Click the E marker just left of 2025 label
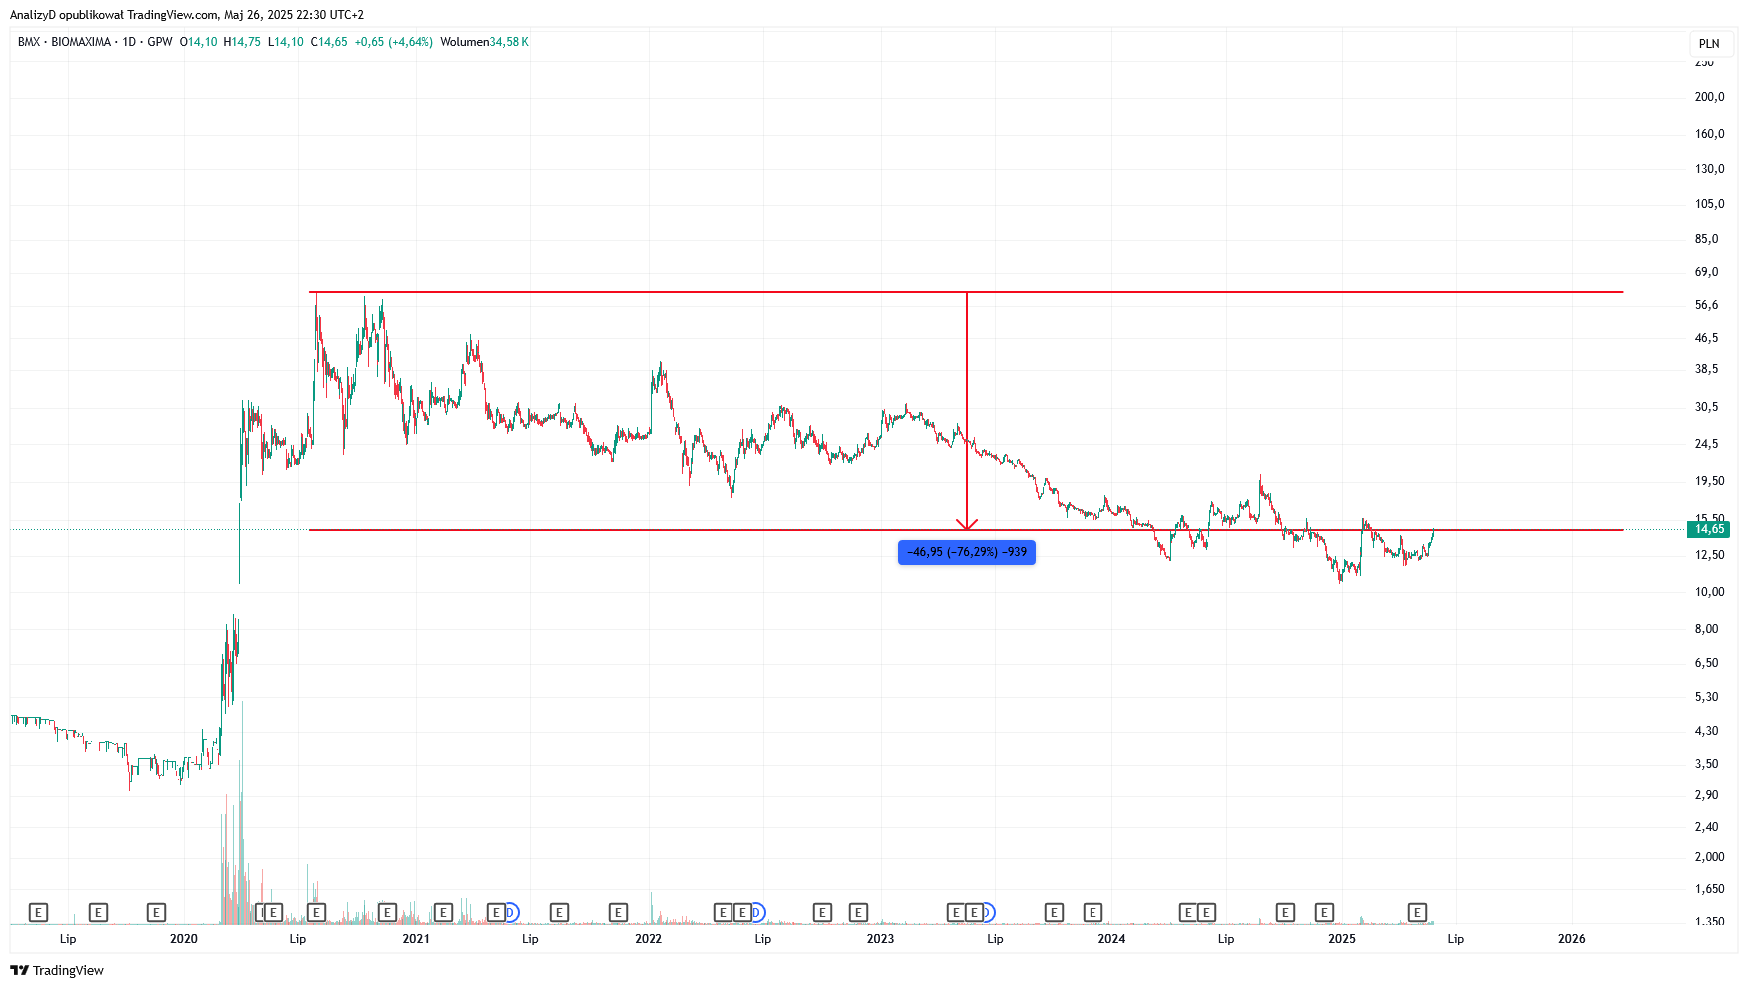 tap(1324, 912)
